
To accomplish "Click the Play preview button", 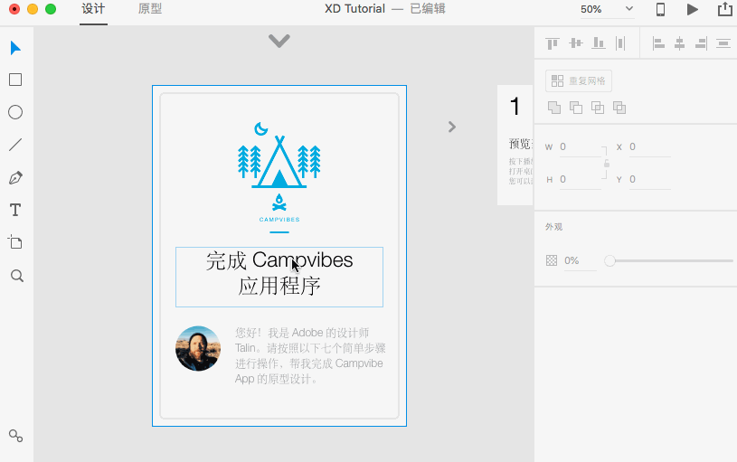I will tap(693, 9).
